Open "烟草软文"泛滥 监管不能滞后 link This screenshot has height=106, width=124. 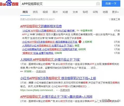coord(38,53)
